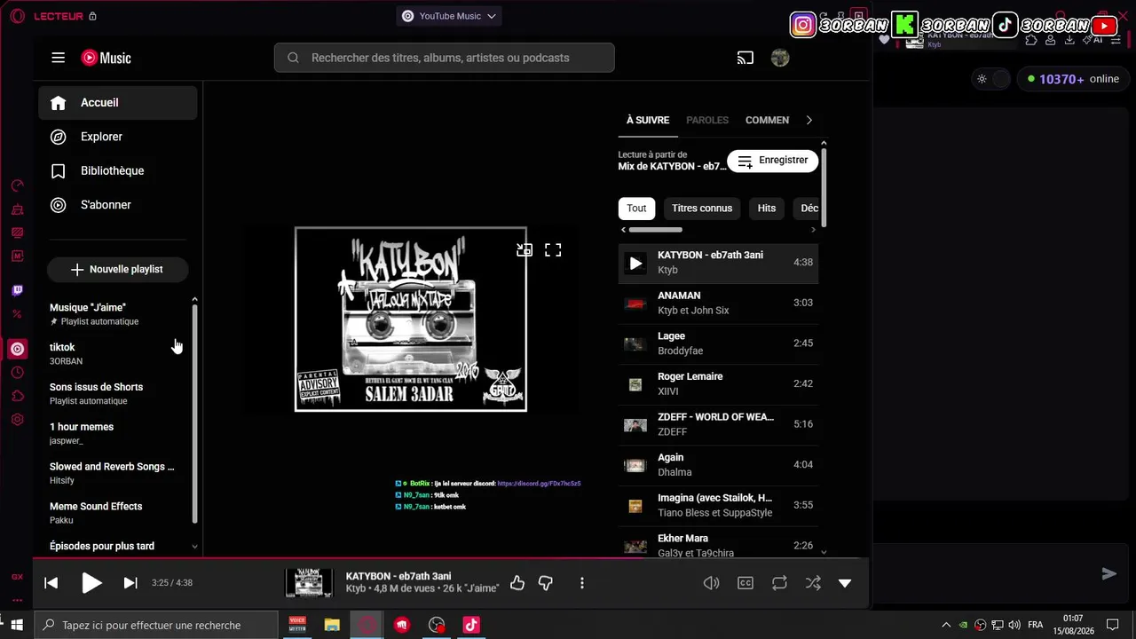Image resolution: width=1136 pixels, height=639 pixels.
Task: Open the discord link in chat overlay
Action: coord(539,484)
